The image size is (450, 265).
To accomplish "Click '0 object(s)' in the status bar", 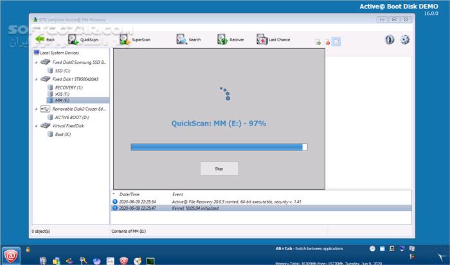I will (x=41, y=231).
